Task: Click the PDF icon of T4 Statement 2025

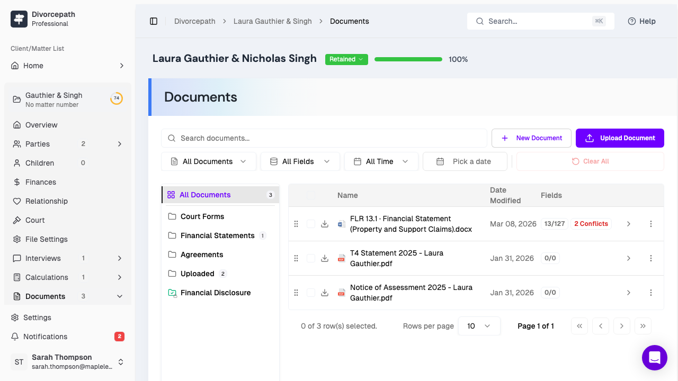Action: (x=341, y=258)
